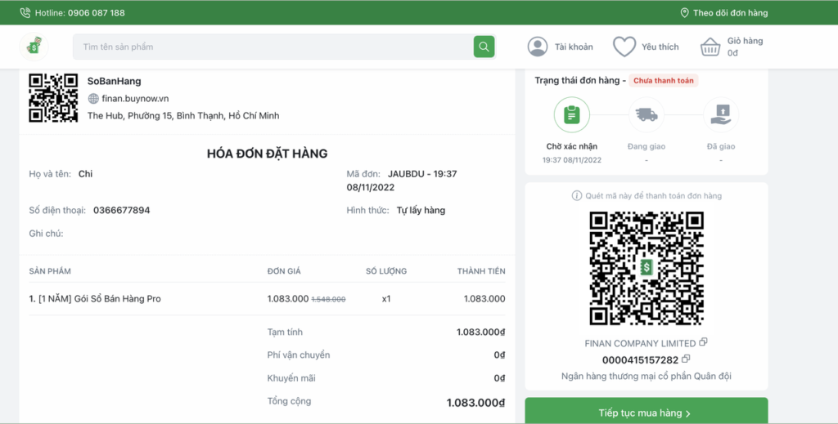Viewport: 838px width, 424px height.
Task: Click the Đang giao delivery truck icon
Action: (647, 114)
